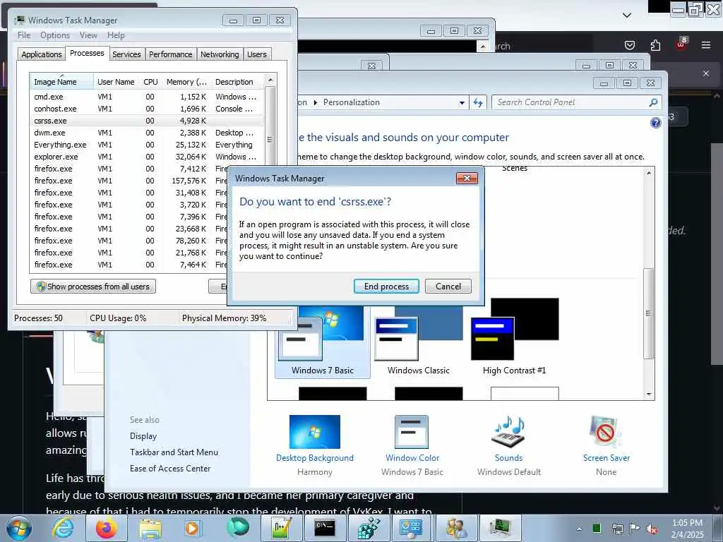Select the Everything.exe process row
This screenshot has height=542, width=723.
(x=148, y=145)
